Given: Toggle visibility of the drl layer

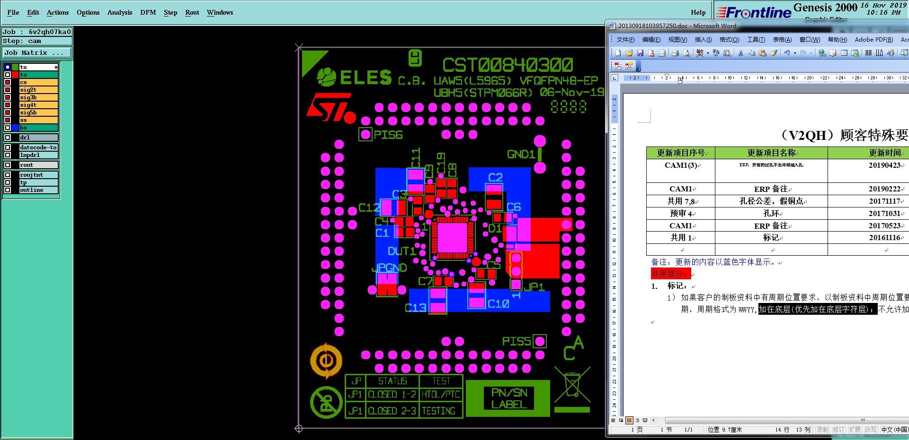Looking at the screenshot, I should [x=8, y=138].
